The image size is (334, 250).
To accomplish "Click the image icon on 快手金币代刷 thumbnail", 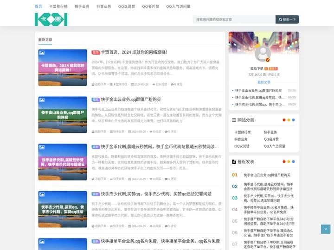I will pyautogui.click(x=42, y=147).
